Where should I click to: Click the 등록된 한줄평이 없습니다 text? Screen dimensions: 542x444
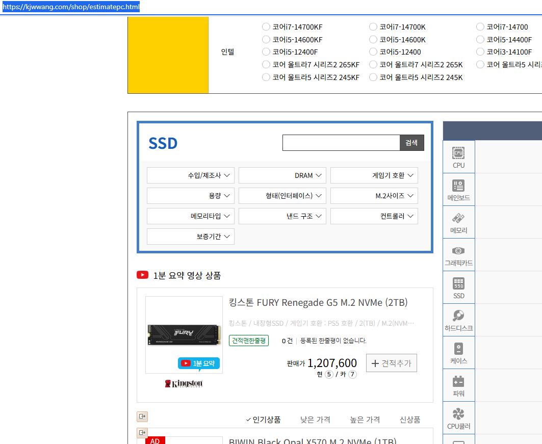point(333,341)
